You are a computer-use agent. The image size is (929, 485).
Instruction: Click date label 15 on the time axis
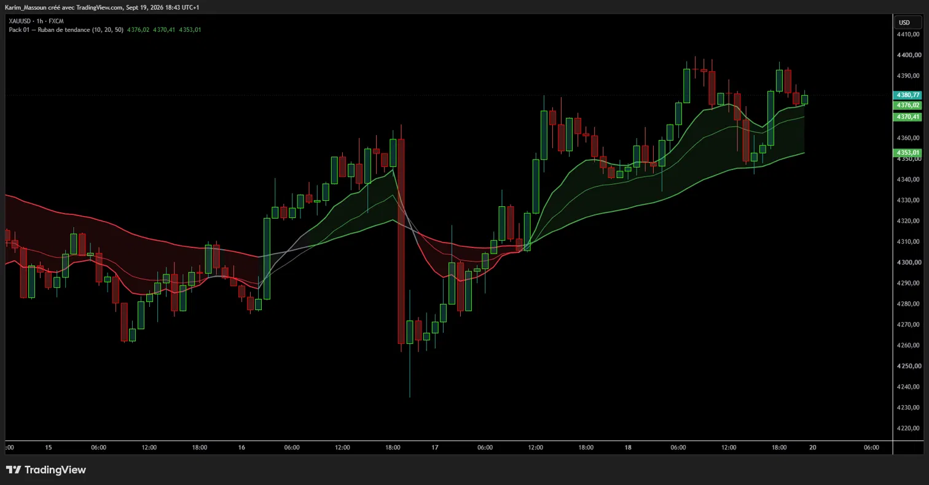click(x=49, y=448)
